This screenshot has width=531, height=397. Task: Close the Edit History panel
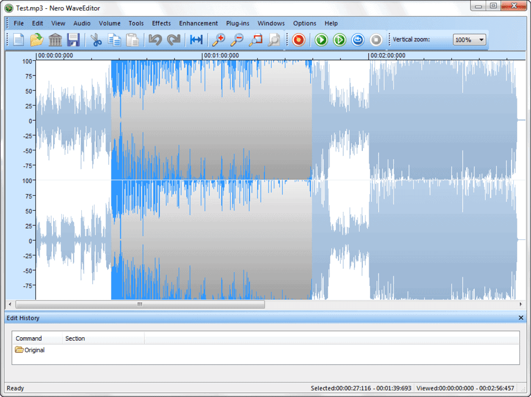[521, 318]
